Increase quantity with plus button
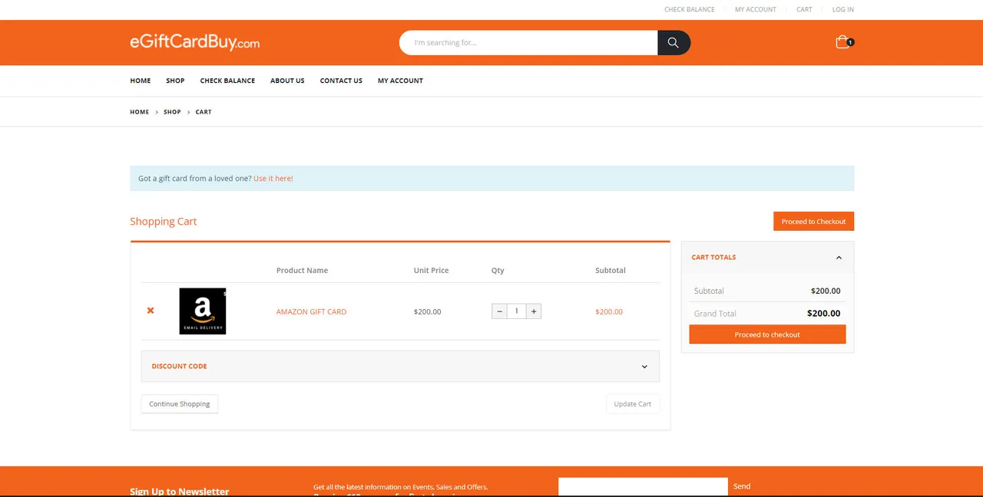 534,311
